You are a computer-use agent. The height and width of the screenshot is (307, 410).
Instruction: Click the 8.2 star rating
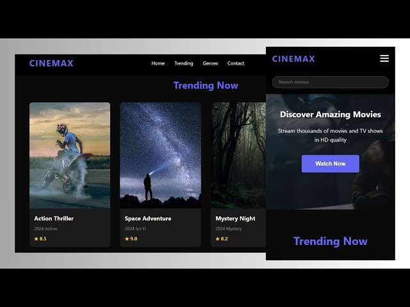(x=222, y=239)
